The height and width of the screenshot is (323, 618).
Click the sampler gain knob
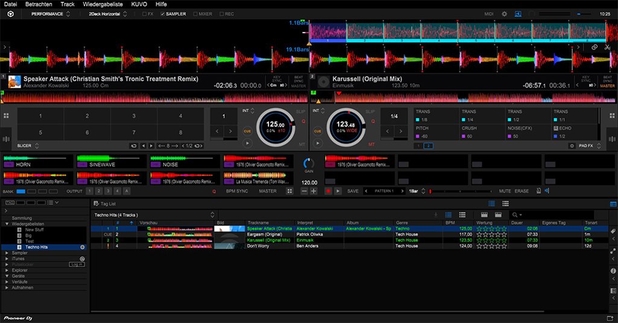click(x=308, y=163)
